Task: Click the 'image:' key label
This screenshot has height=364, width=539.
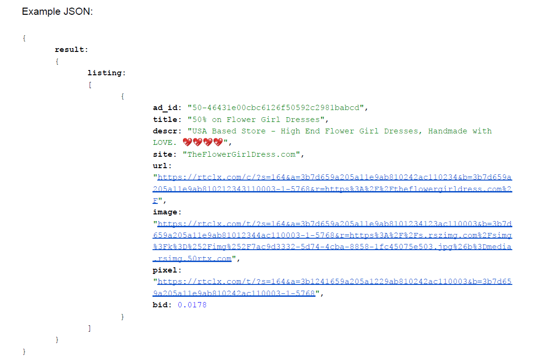Action: click(167, 212)
